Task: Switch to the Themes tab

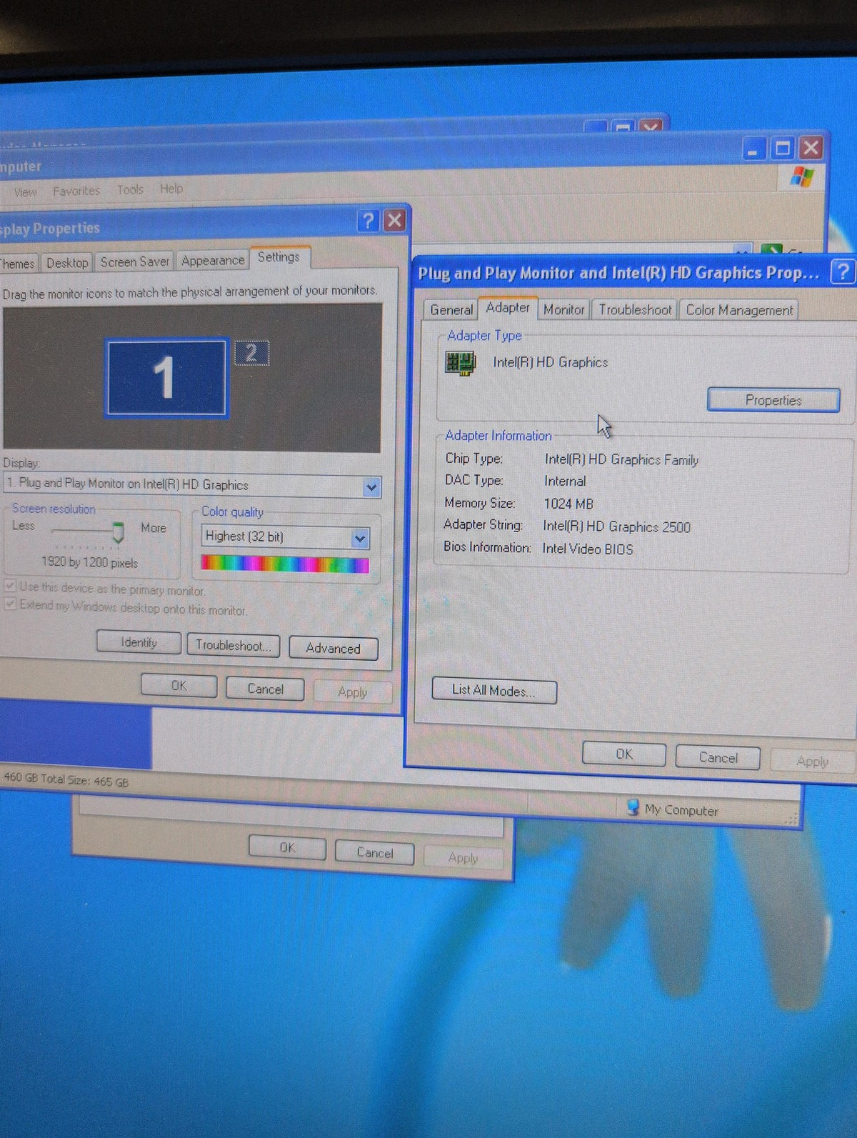Action: point(17,264)
